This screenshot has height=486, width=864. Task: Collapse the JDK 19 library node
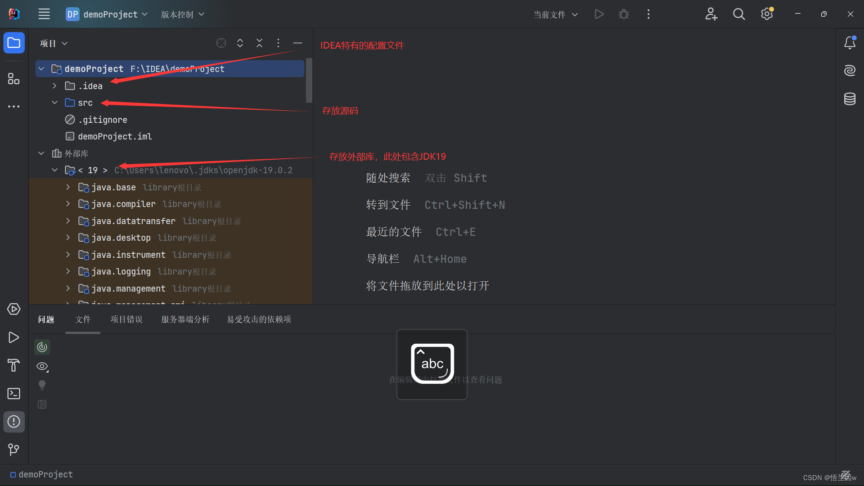tap(54, 170)
